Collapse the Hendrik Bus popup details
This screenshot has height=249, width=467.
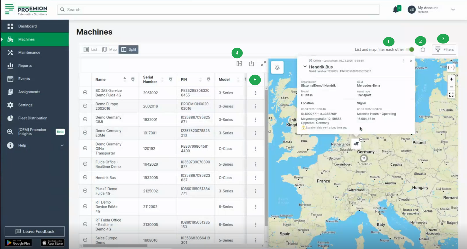tap(305, 67)
